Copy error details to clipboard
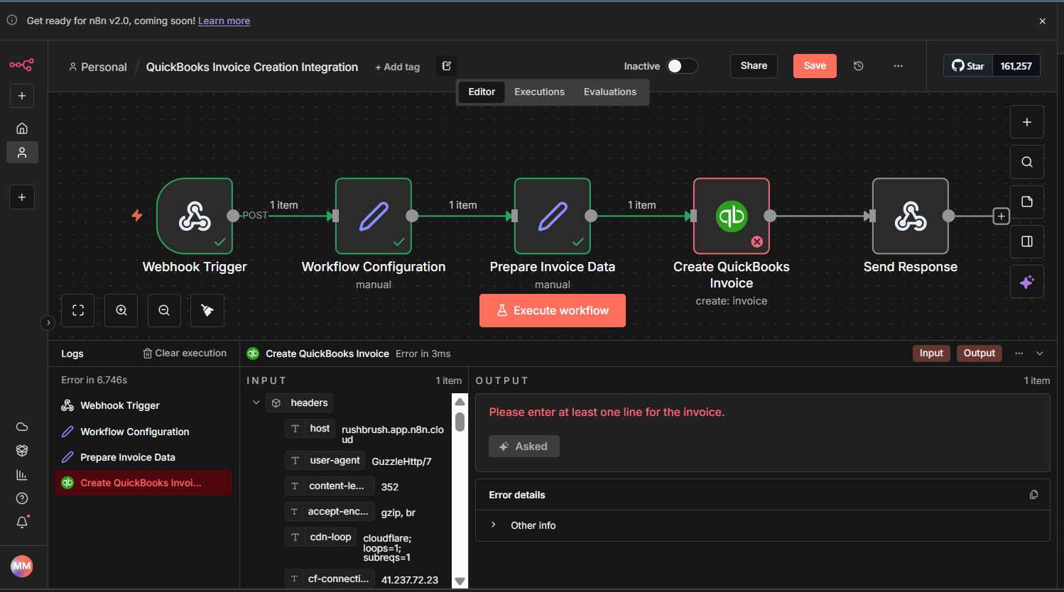This screenshot has height=592, width=1064. click(1033, 495)
